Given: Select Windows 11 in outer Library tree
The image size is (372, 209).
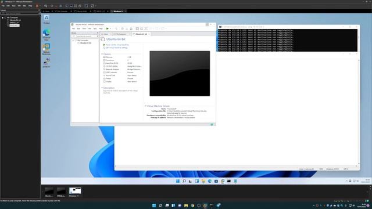Looking at the screenshot, I should (15, 26).
